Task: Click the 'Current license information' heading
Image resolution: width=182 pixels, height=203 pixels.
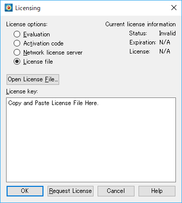Action: (141, 24)
